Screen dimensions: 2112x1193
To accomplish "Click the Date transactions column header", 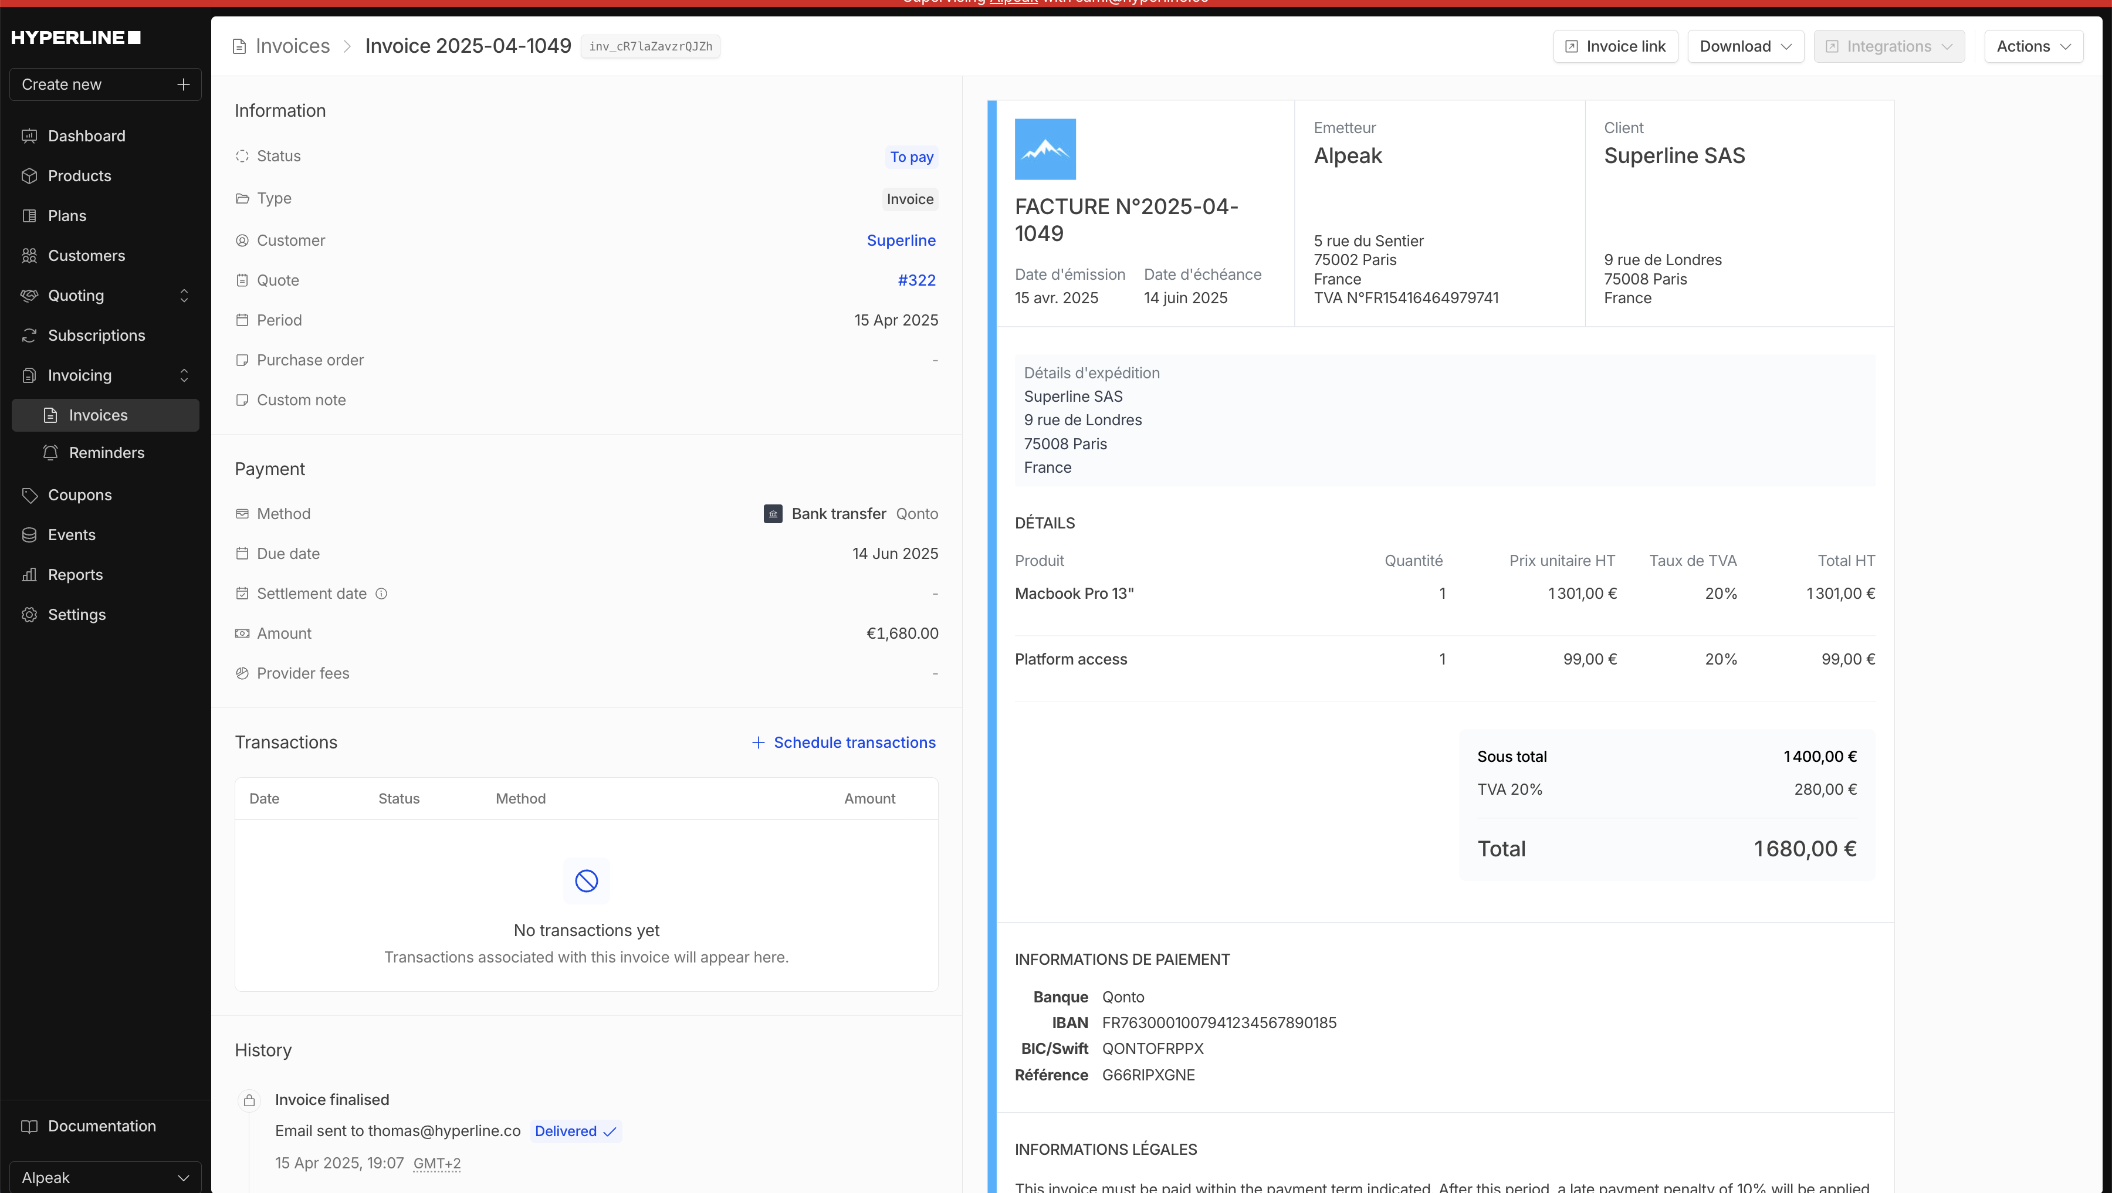I will 264,799.
